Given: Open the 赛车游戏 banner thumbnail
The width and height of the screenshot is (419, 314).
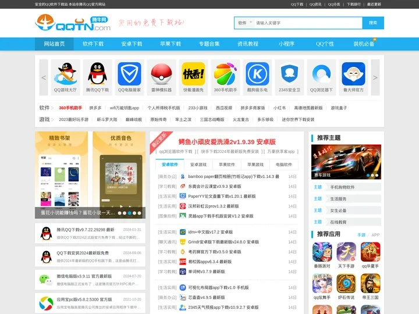Looking at the screenshot, I should (x=346, y=162).
